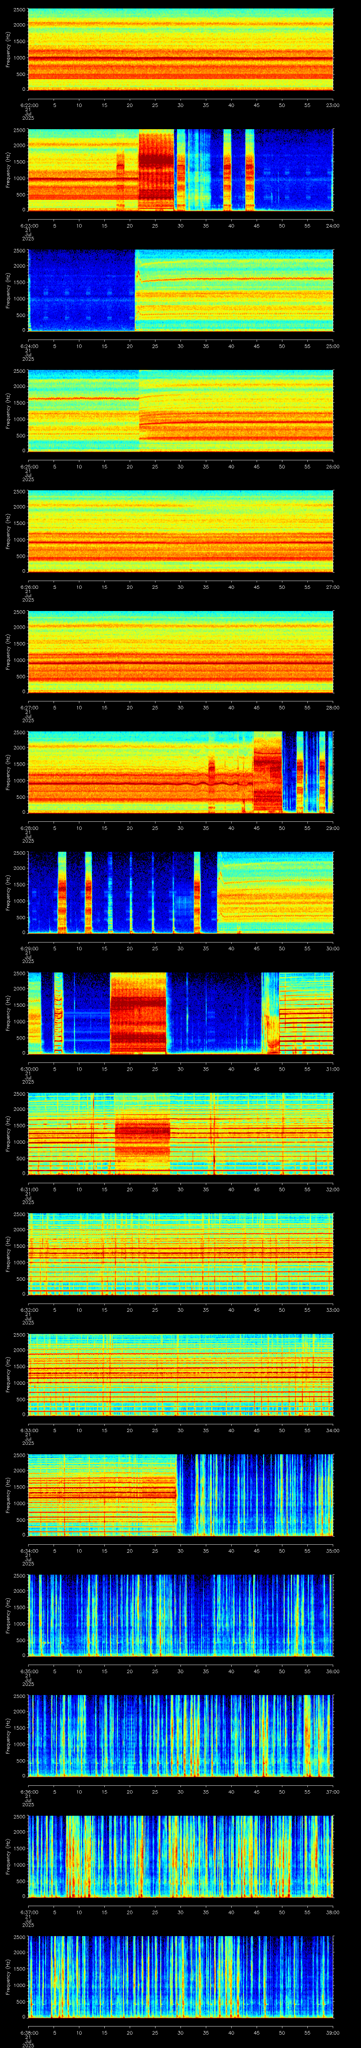Click the 33:00 end time label
The height and width of the screenshot is (2048, 361).
[332, 1310]
